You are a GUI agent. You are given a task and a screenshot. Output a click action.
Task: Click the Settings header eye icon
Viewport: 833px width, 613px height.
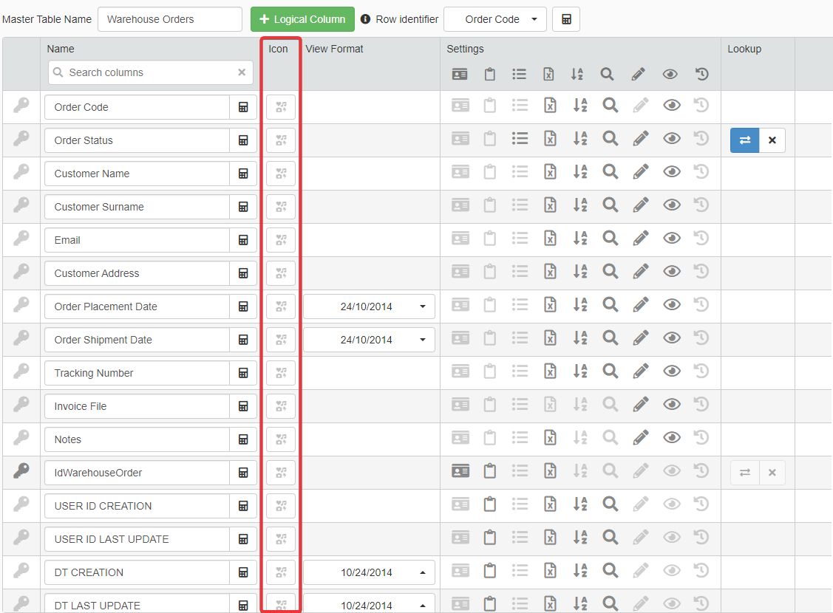(671, 74)
